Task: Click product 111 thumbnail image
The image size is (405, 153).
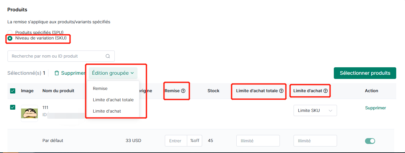Action: 29,113
